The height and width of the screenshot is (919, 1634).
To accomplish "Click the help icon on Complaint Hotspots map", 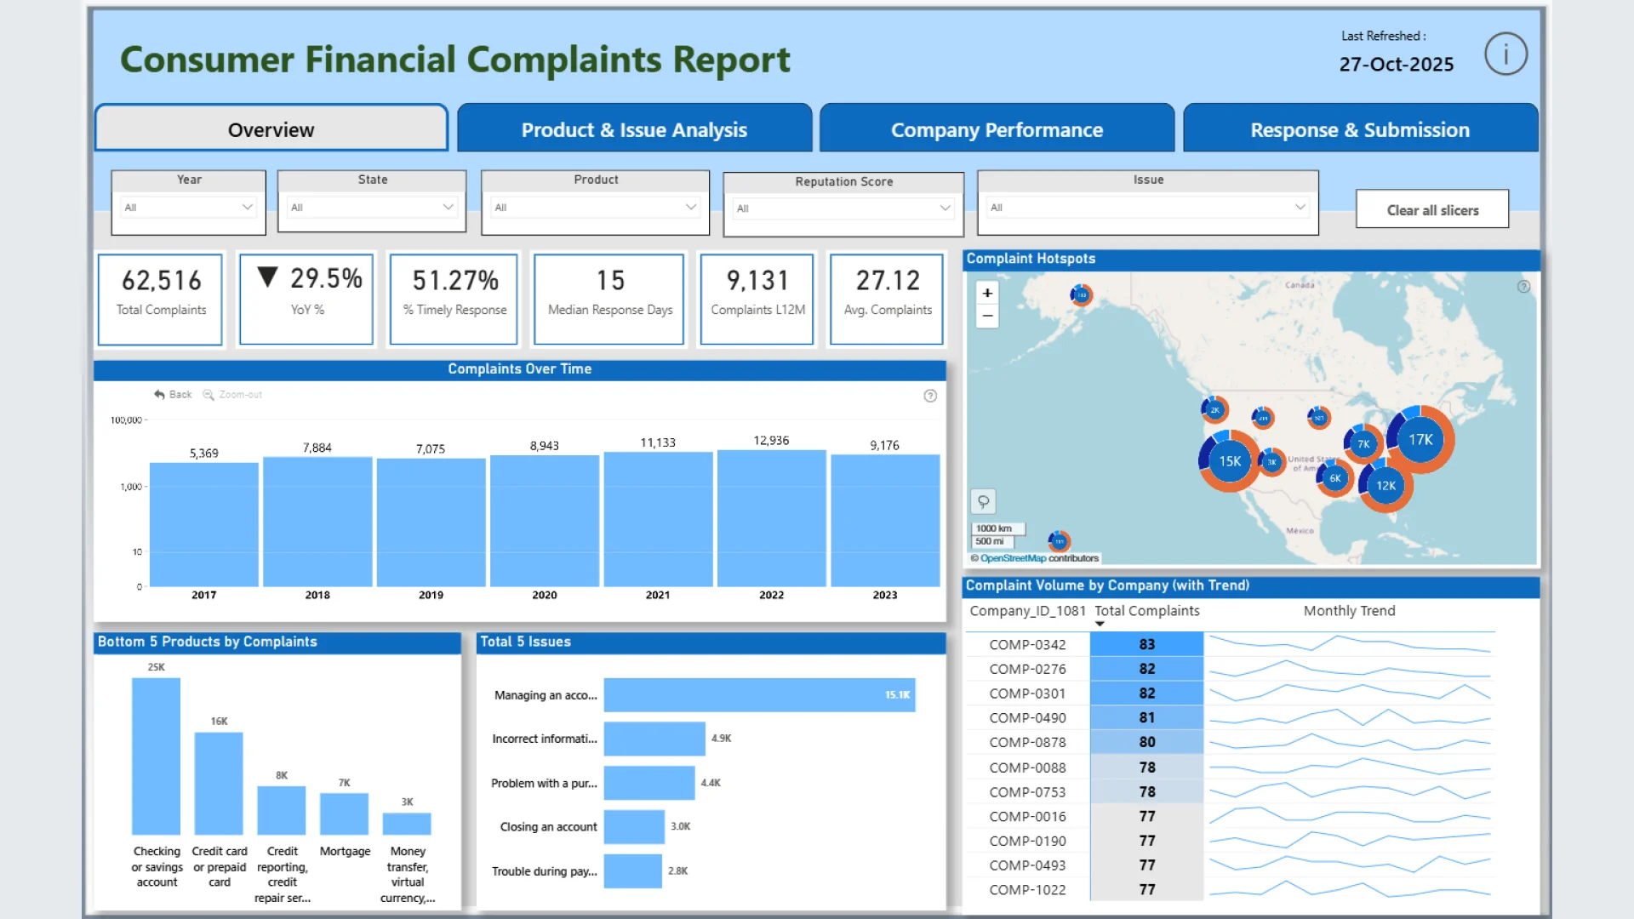I will pos(1523,287).
